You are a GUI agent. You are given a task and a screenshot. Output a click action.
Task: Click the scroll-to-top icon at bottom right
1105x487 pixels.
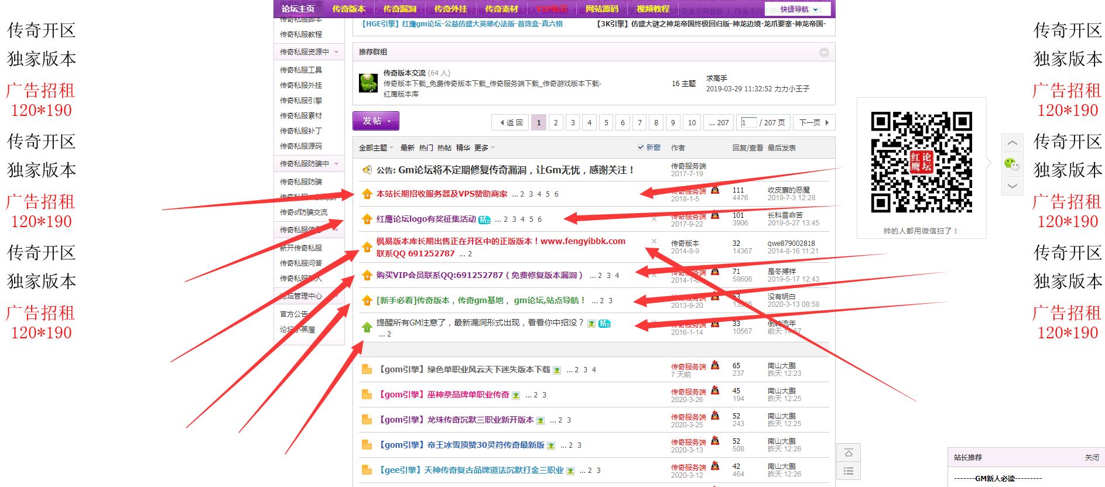pos(849,452)
